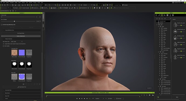Click the Re-Project Photo button

(x=21, y=33)
